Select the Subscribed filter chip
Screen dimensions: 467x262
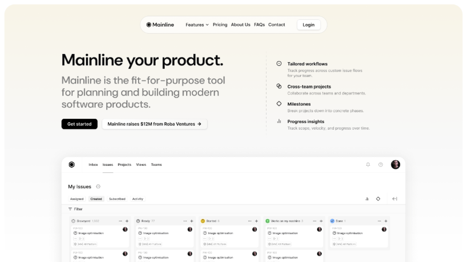117,199
